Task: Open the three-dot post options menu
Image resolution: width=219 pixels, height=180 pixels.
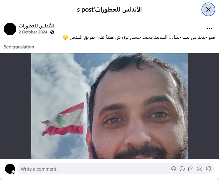Action: [x=210, y=28]
